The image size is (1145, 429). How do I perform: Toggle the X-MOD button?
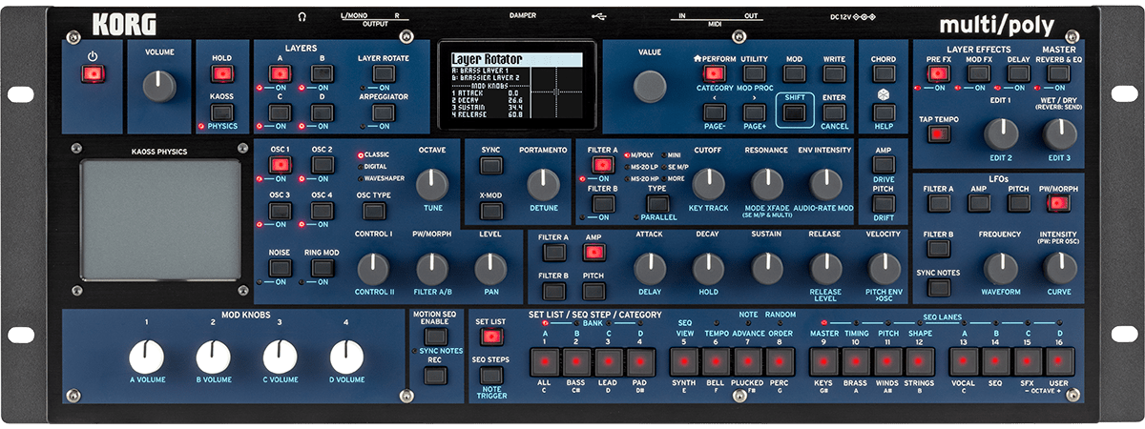490,210
